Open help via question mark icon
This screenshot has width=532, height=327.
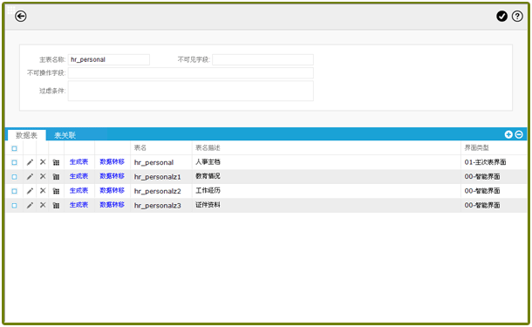click(517, 16)
